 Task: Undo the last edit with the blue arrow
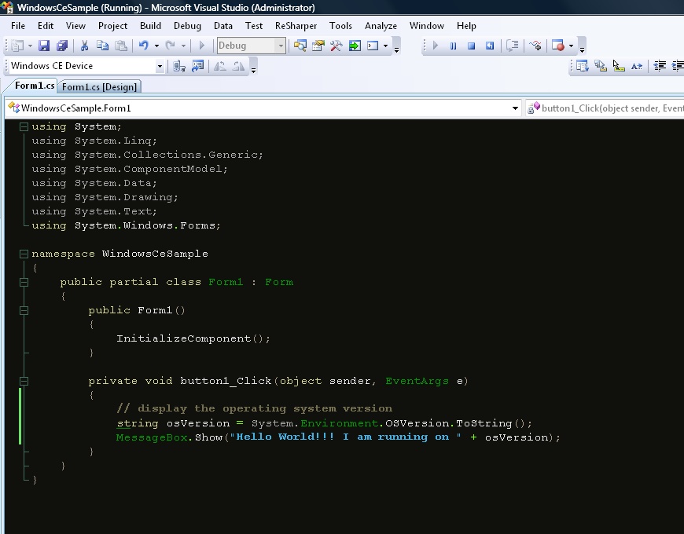pyautogui.click(x=144, y=46)
